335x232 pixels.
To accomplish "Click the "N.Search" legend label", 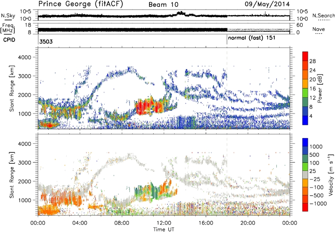I will click(x=323, y=15).
